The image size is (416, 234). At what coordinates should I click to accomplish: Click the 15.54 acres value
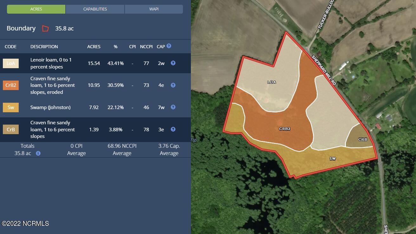click(94, 63)
